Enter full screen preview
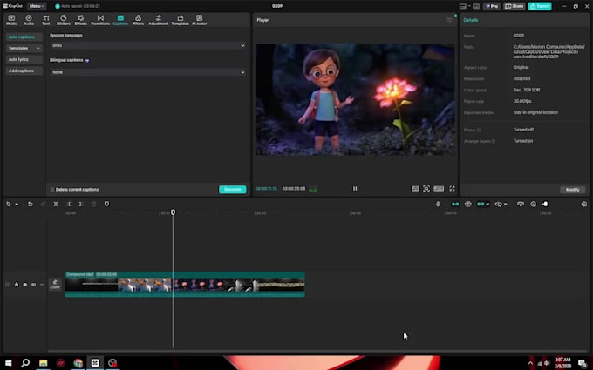593x370 pixels. [452, 188]
